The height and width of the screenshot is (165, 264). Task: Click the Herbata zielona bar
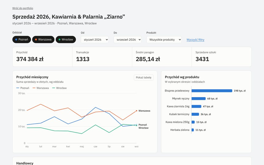[193, 130]
